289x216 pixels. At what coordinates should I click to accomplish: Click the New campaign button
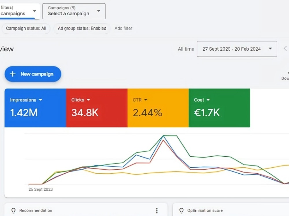pos(33,74)
